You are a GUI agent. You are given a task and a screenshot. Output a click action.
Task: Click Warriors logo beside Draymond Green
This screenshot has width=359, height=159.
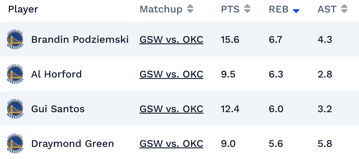coord(15,144)
